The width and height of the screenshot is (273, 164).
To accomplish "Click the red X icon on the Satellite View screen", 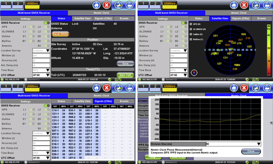I will [244, 5].
